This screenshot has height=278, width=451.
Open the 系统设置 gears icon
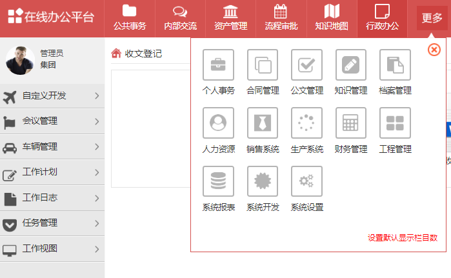[306, 181]
